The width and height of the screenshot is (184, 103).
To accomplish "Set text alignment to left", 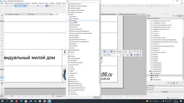I will point(111,51).
